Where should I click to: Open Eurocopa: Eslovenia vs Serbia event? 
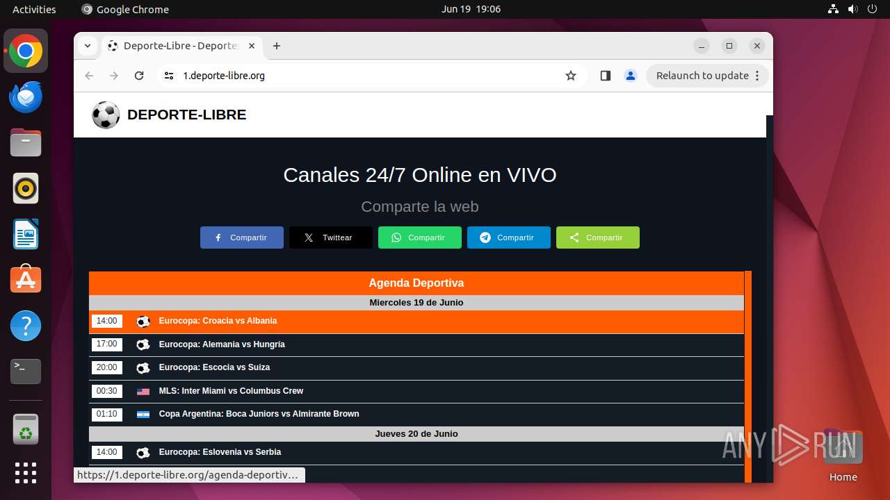pos(416,453)
